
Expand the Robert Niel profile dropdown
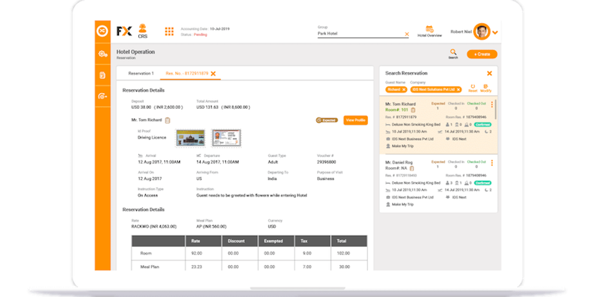494,32
